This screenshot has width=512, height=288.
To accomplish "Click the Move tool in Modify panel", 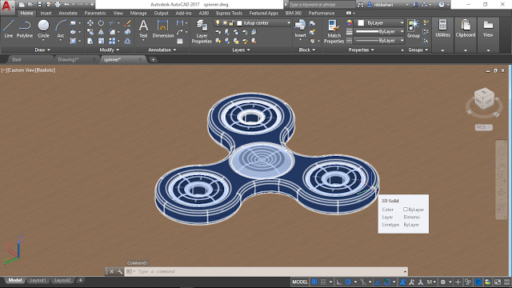I will pyautogui.click(x=90, y=23).
